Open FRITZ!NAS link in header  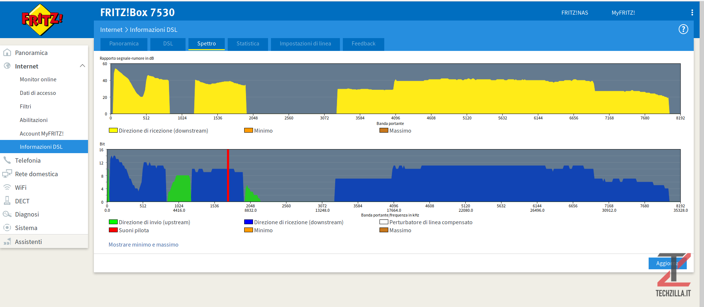[x=575, y=12]
